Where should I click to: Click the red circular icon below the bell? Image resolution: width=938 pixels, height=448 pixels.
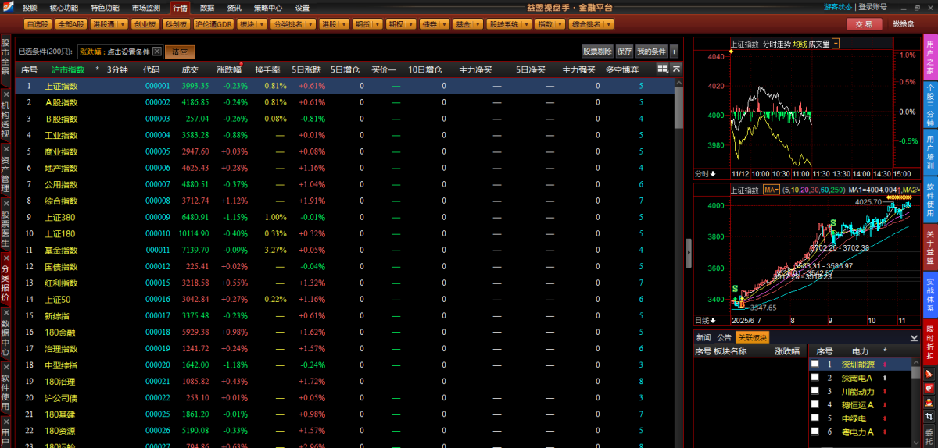pos(929,389)
